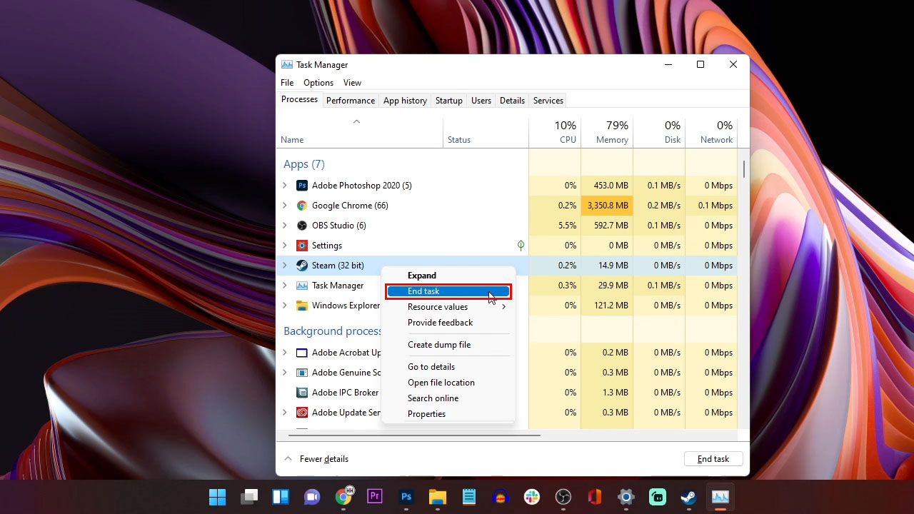Expand the Steam (32 bit) process tree
Image resolution: width=914 pixels, height=514 pixels.
[285, 265]
